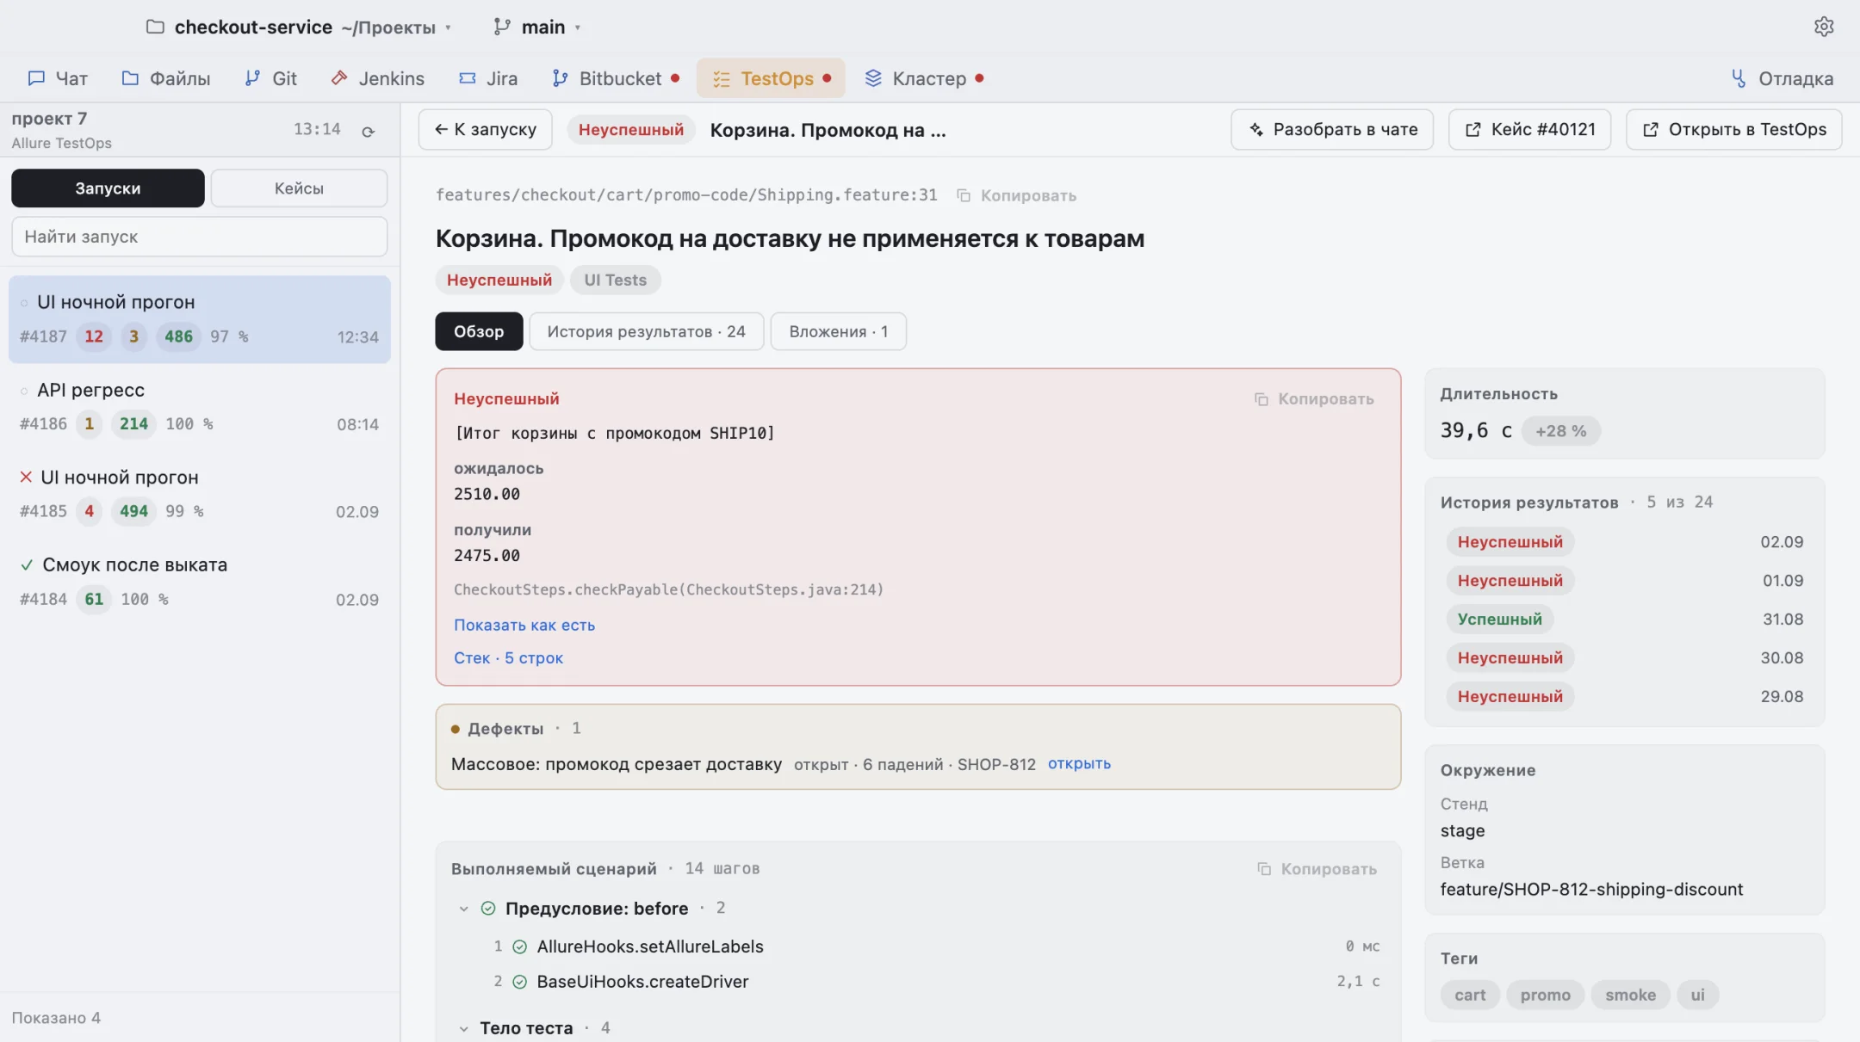Switch to the Jira tab
The image size is (1860, 1042).
488,78
